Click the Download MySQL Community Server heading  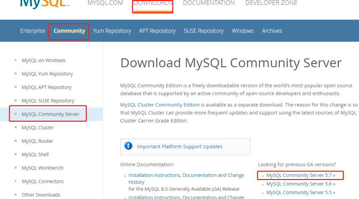point(231,63)
